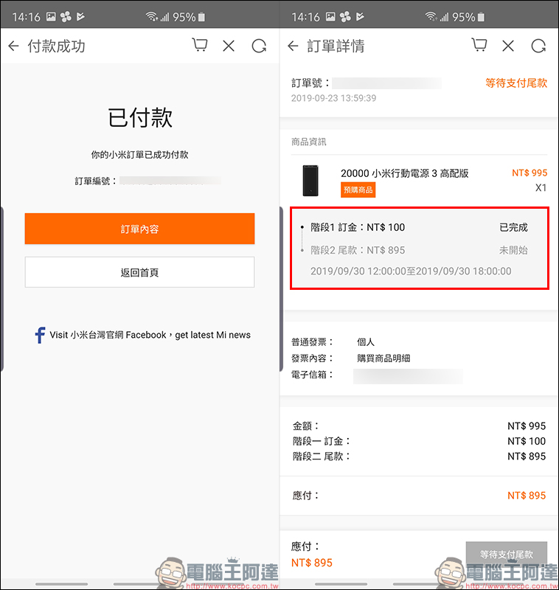559x590 pixels.
Task: Tap the X icon on 付款成功 header
Action: (x=229, y=46)
